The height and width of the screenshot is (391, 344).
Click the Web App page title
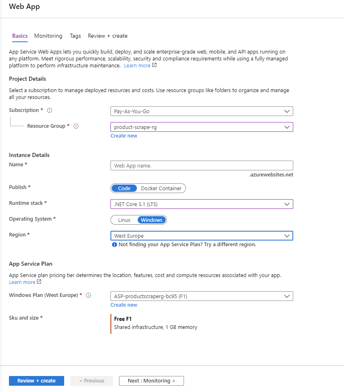point(24,7)
